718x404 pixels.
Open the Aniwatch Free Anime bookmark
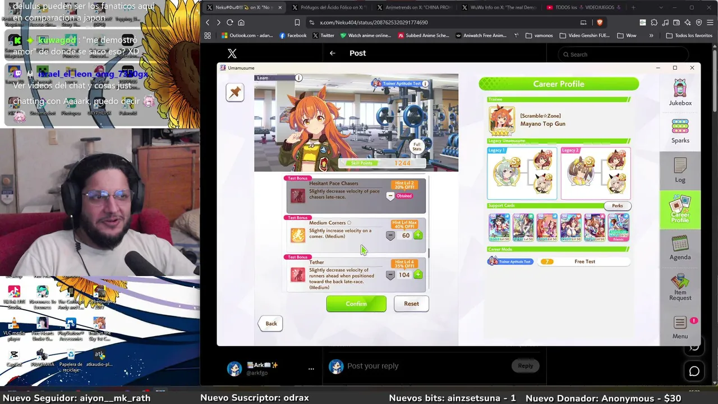tap(481, 35)
